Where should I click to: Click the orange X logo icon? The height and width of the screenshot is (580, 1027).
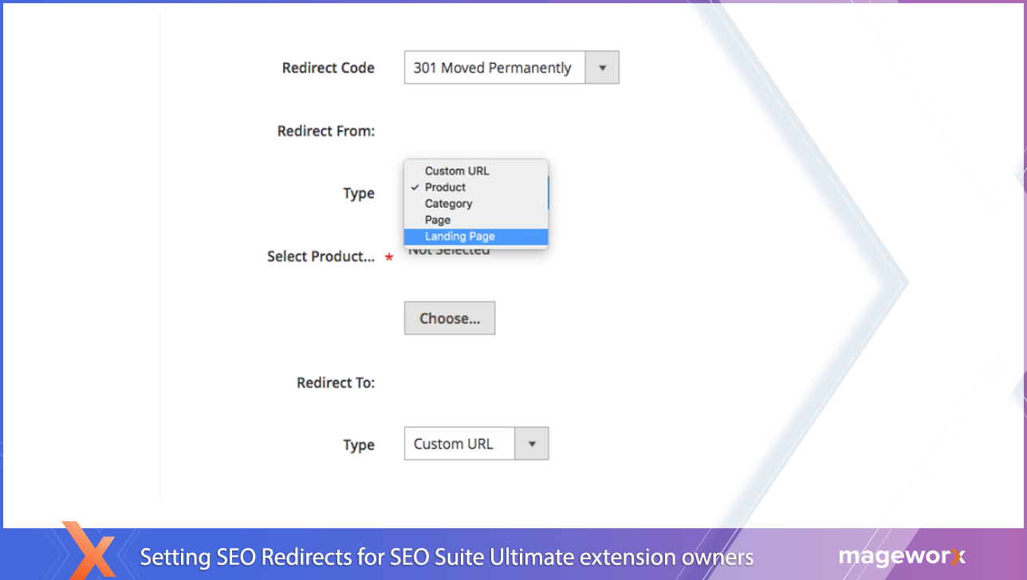[x=89, y=551]
